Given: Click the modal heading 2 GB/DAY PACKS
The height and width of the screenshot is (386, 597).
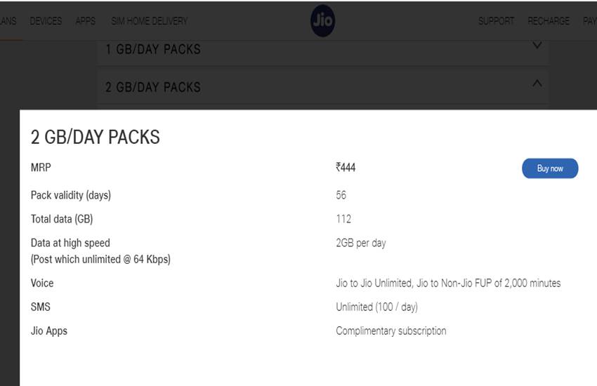Looking at the screenshot, I should 96,137.
